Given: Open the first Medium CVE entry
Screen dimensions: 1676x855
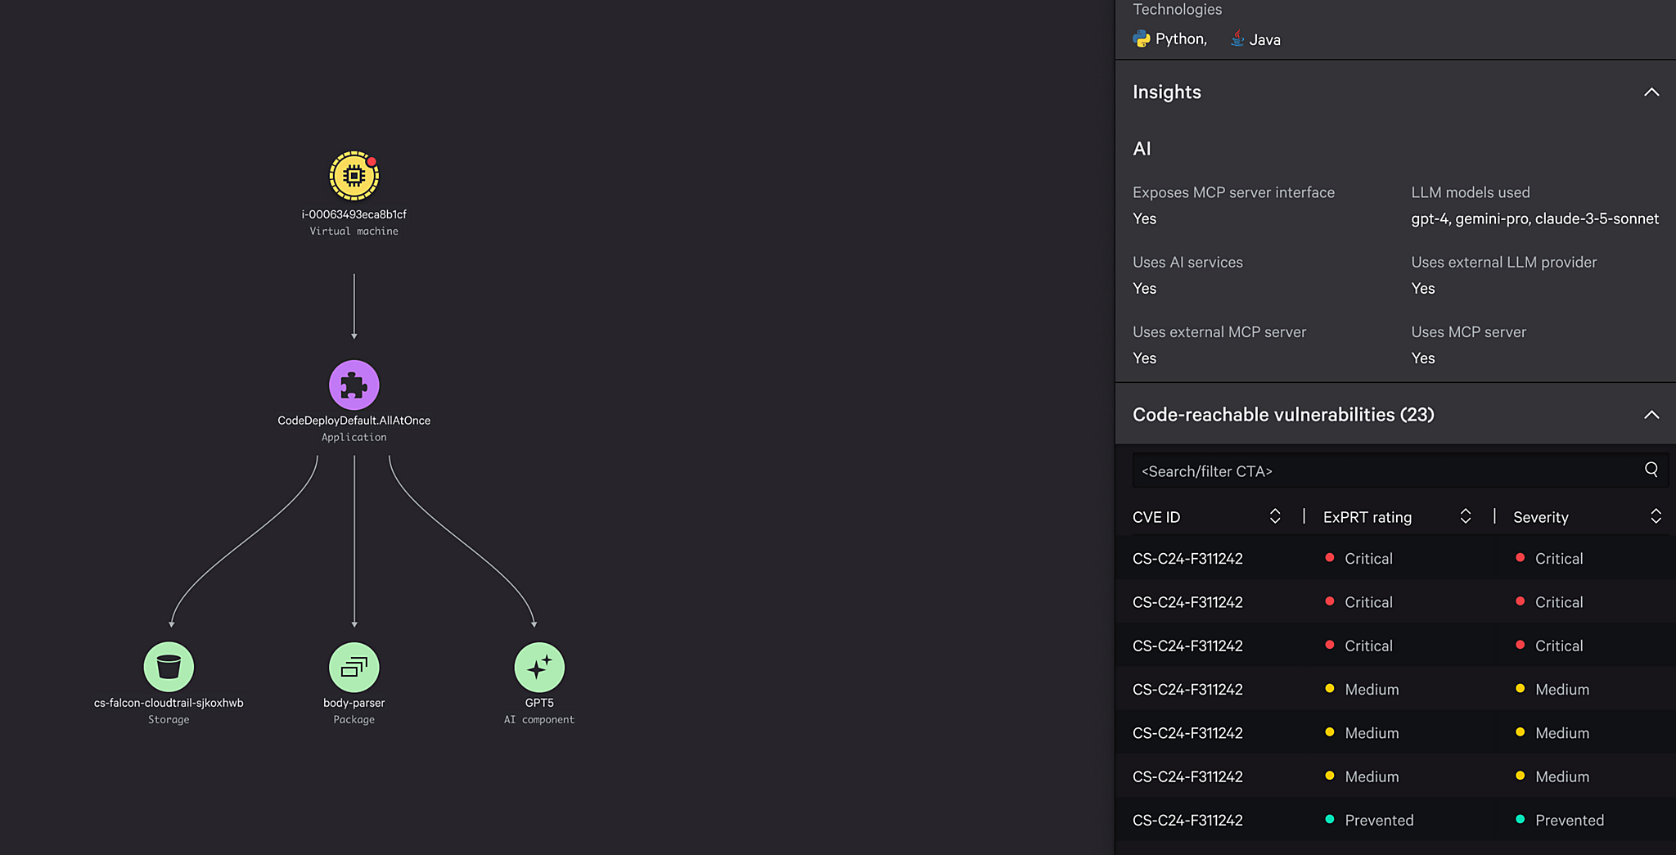Looking at the screenshot, I should point(1187,690).
